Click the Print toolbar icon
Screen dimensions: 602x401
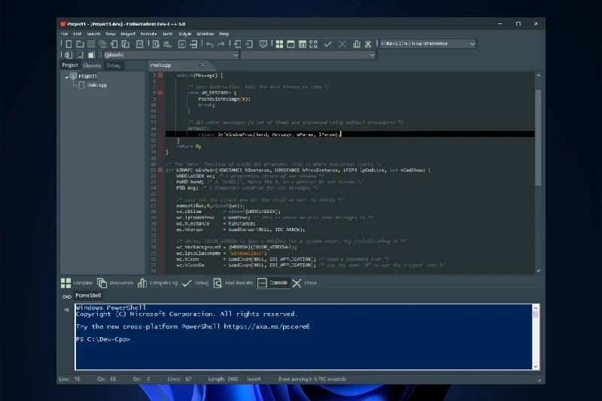pyautogui.click(x=140, y=44)
